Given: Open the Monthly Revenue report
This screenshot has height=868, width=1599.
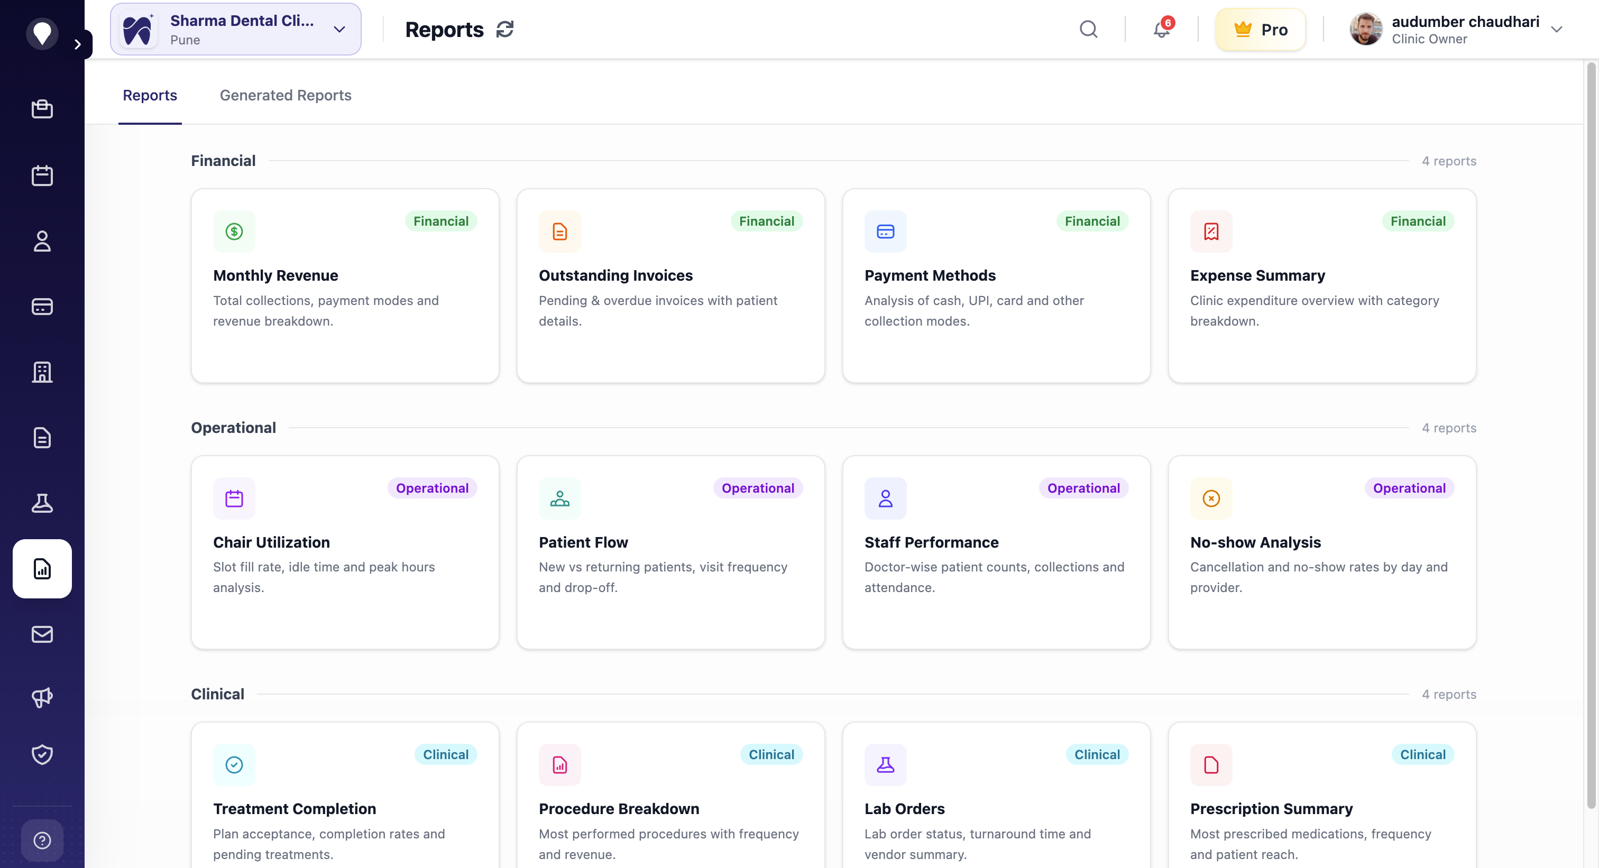Looking at the screenshot, I should [345, 285].
